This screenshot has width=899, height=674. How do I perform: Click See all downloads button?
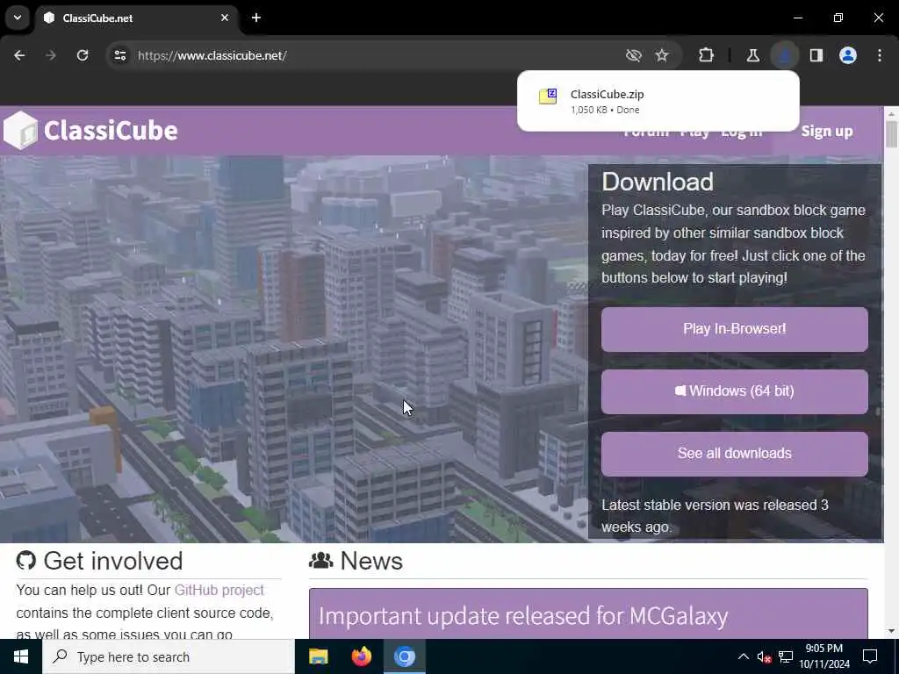[735, 454]
